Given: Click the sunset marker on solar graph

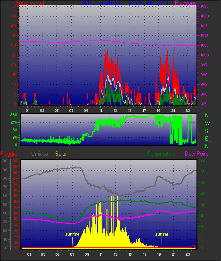Looking at the screenshot, I should [162, 234].
